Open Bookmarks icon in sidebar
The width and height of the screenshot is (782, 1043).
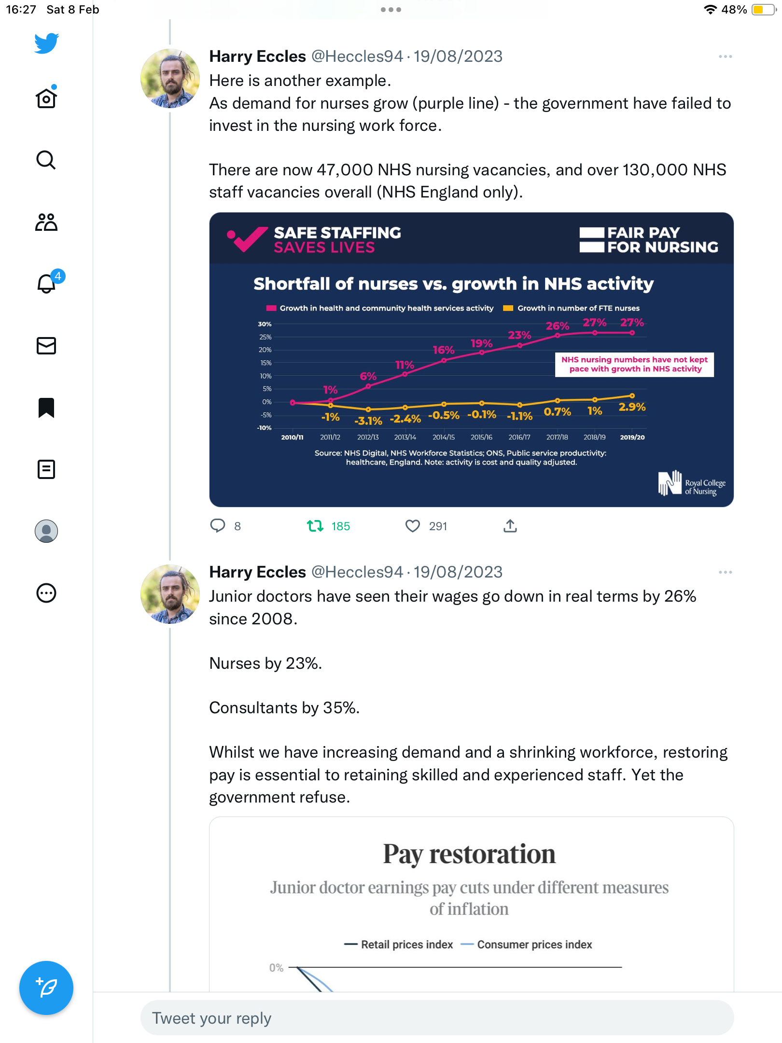point(46,408)
